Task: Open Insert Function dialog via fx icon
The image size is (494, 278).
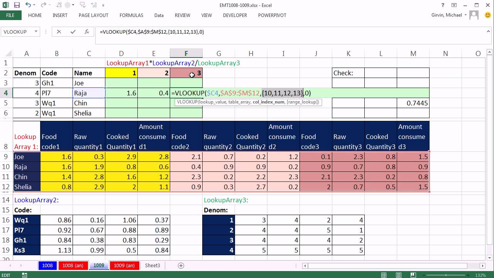Action: point(87,32)
